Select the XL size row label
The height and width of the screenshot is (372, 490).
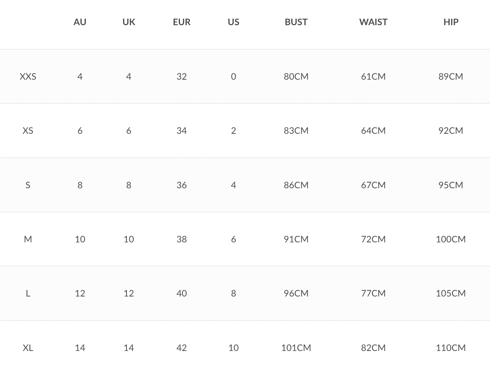pyautogui.click(x=28, y=348)
